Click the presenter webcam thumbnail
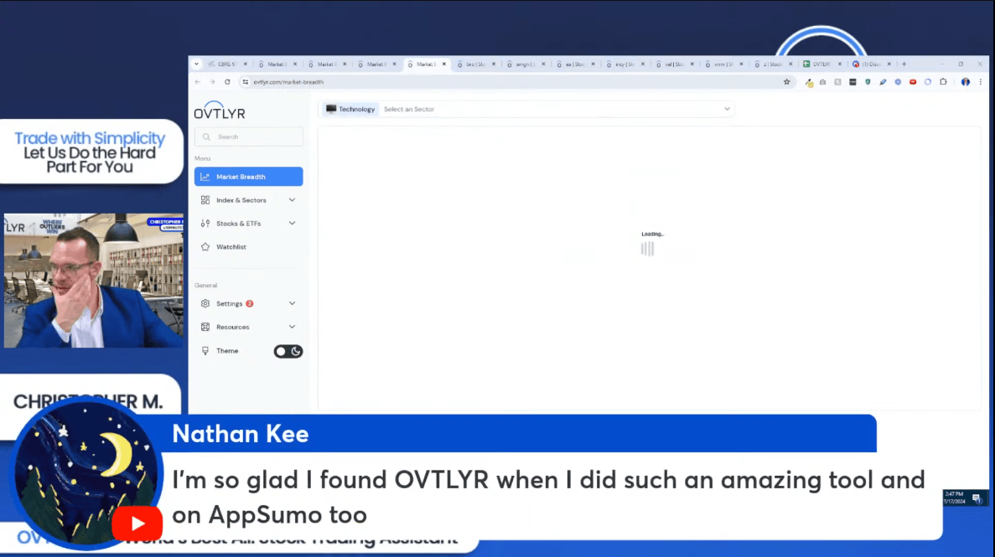Screen dimensions: 995x557 pyautogui.click(x=94, y=281)
